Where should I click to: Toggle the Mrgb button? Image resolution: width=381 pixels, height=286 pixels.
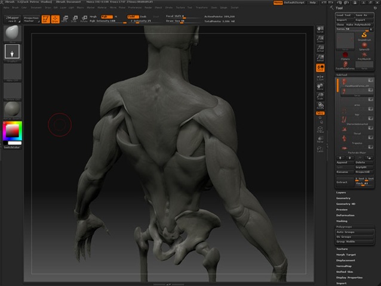pos(94,17)
